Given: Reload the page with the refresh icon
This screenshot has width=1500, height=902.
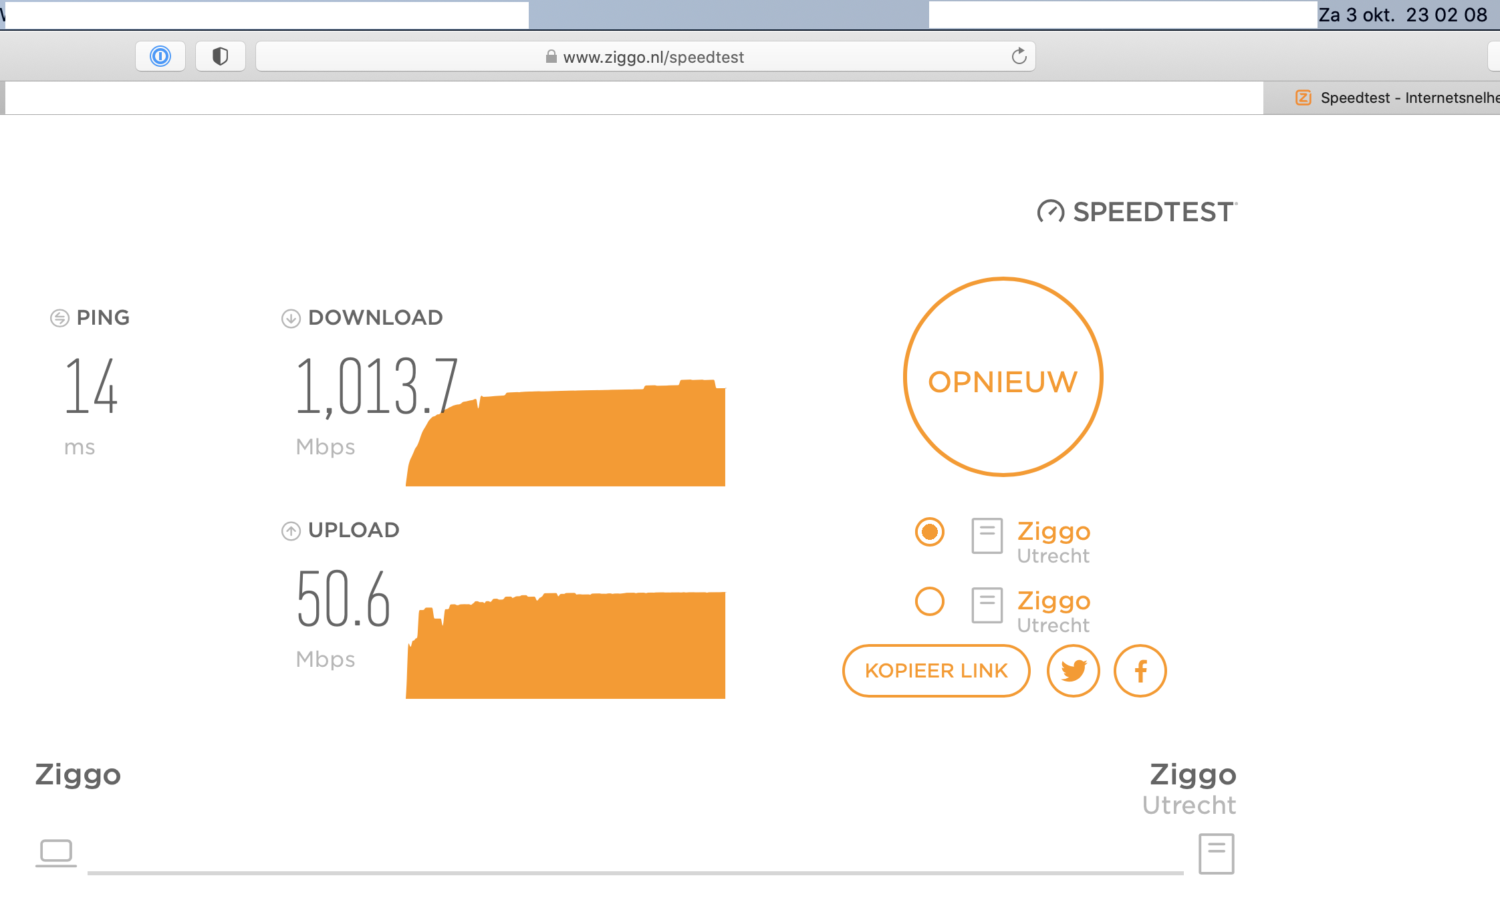Looking at the screenshot, I should (x=1019, y=56).
